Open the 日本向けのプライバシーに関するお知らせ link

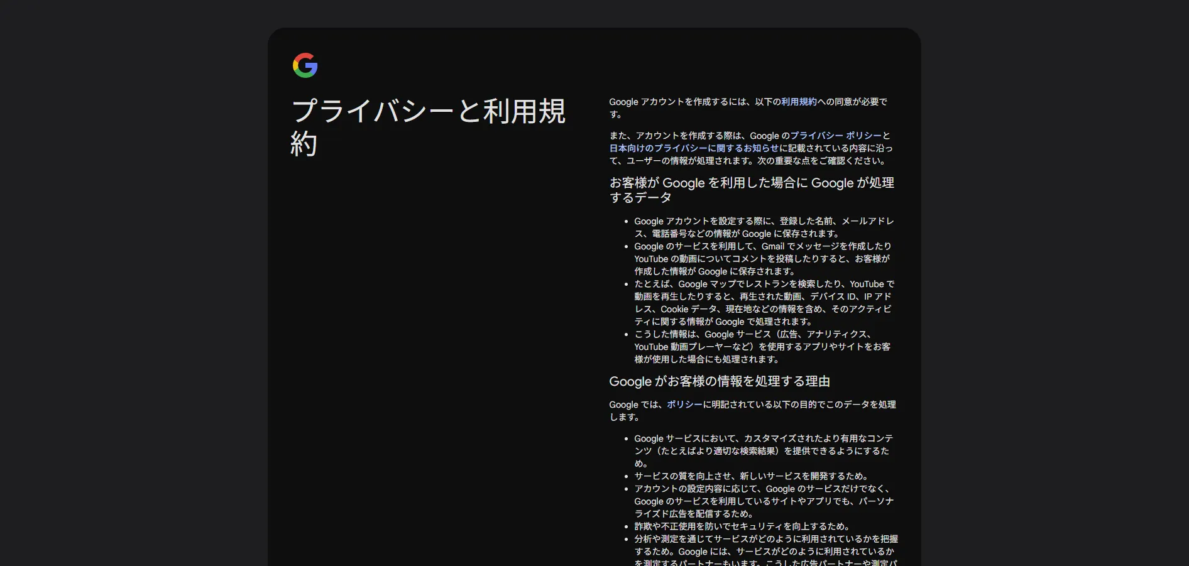(694, 148)
